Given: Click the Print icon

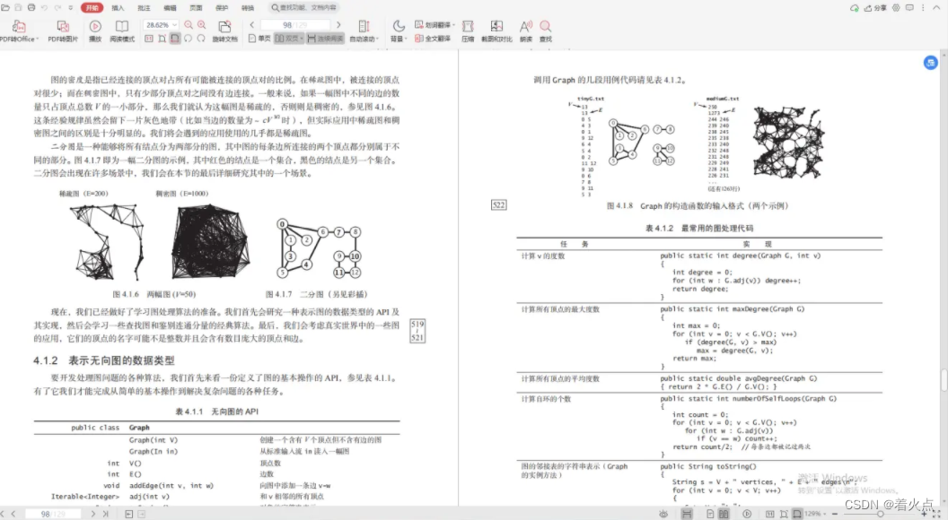Looking at the screenshot, I should pyautogui.click(x=31, y=8).
